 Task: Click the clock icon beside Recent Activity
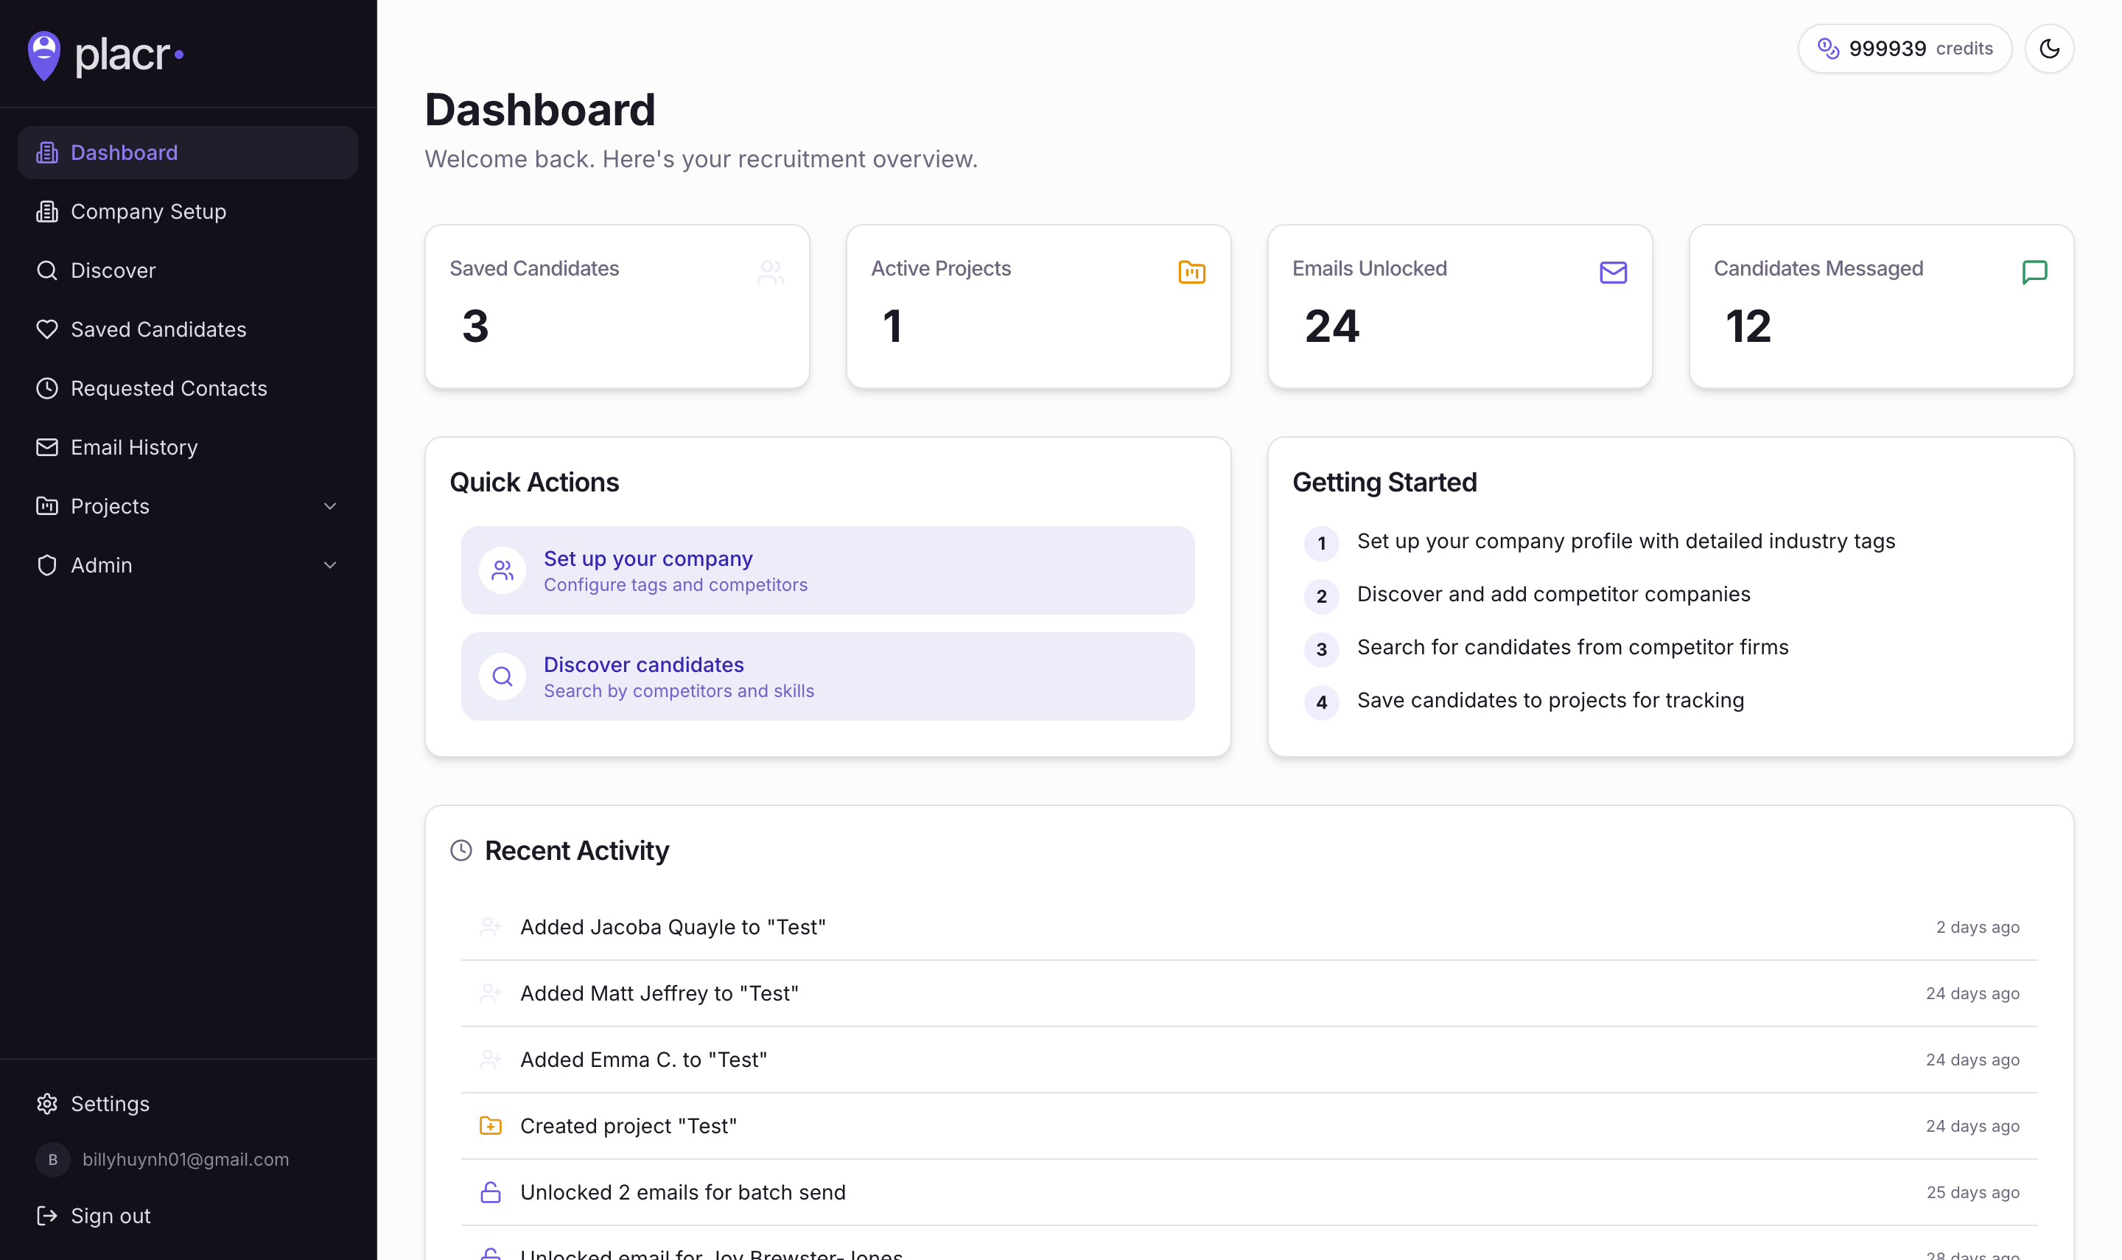(x=461, y=851)
